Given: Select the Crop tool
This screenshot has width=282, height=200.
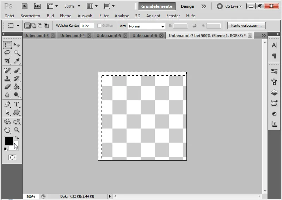Looking at the screenshot, I should tap(7, 61).
